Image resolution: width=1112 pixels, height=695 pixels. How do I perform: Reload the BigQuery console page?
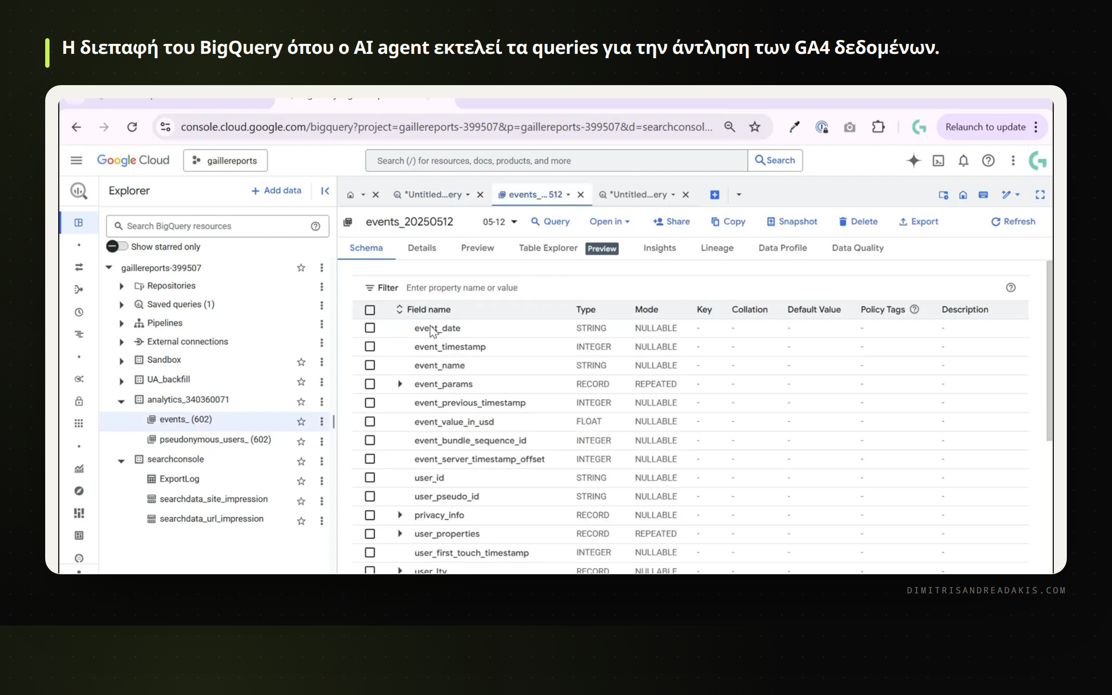(x=132, y=127)
